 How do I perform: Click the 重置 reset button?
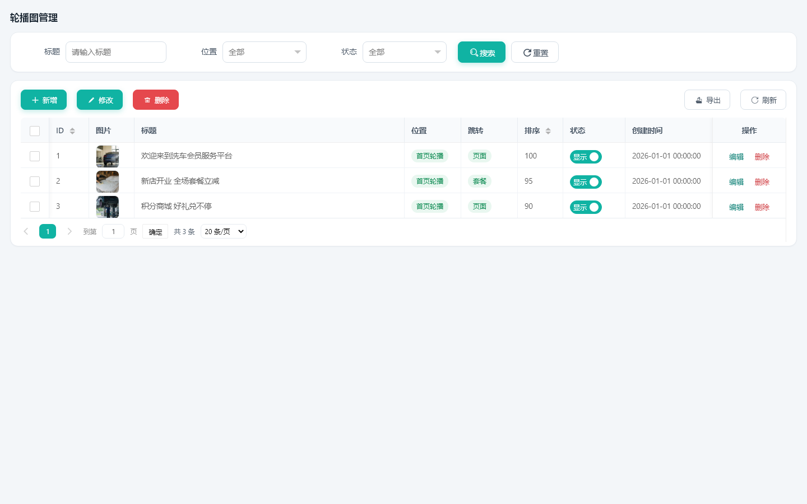point(535,52)
